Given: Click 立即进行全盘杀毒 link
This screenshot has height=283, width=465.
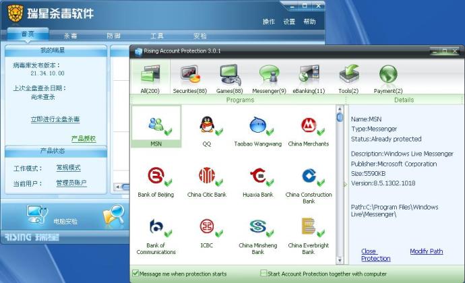Looking at the screenshot, I should click(x=55, y=119).
